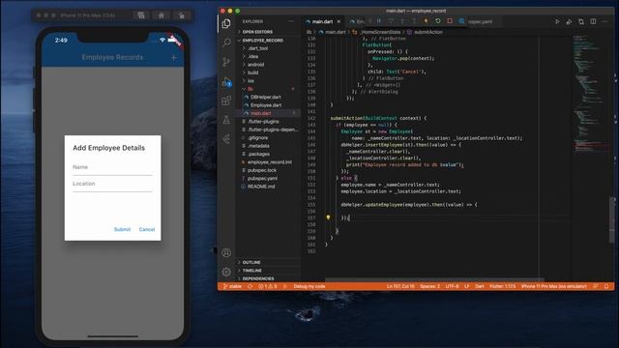Click the iPhone 11 Pro Max device selector
Screen dimensions: 619x348
tap(554, 286)
